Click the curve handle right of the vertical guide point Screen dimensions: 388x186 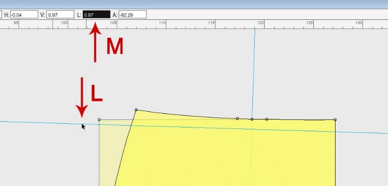click(267, 119)
